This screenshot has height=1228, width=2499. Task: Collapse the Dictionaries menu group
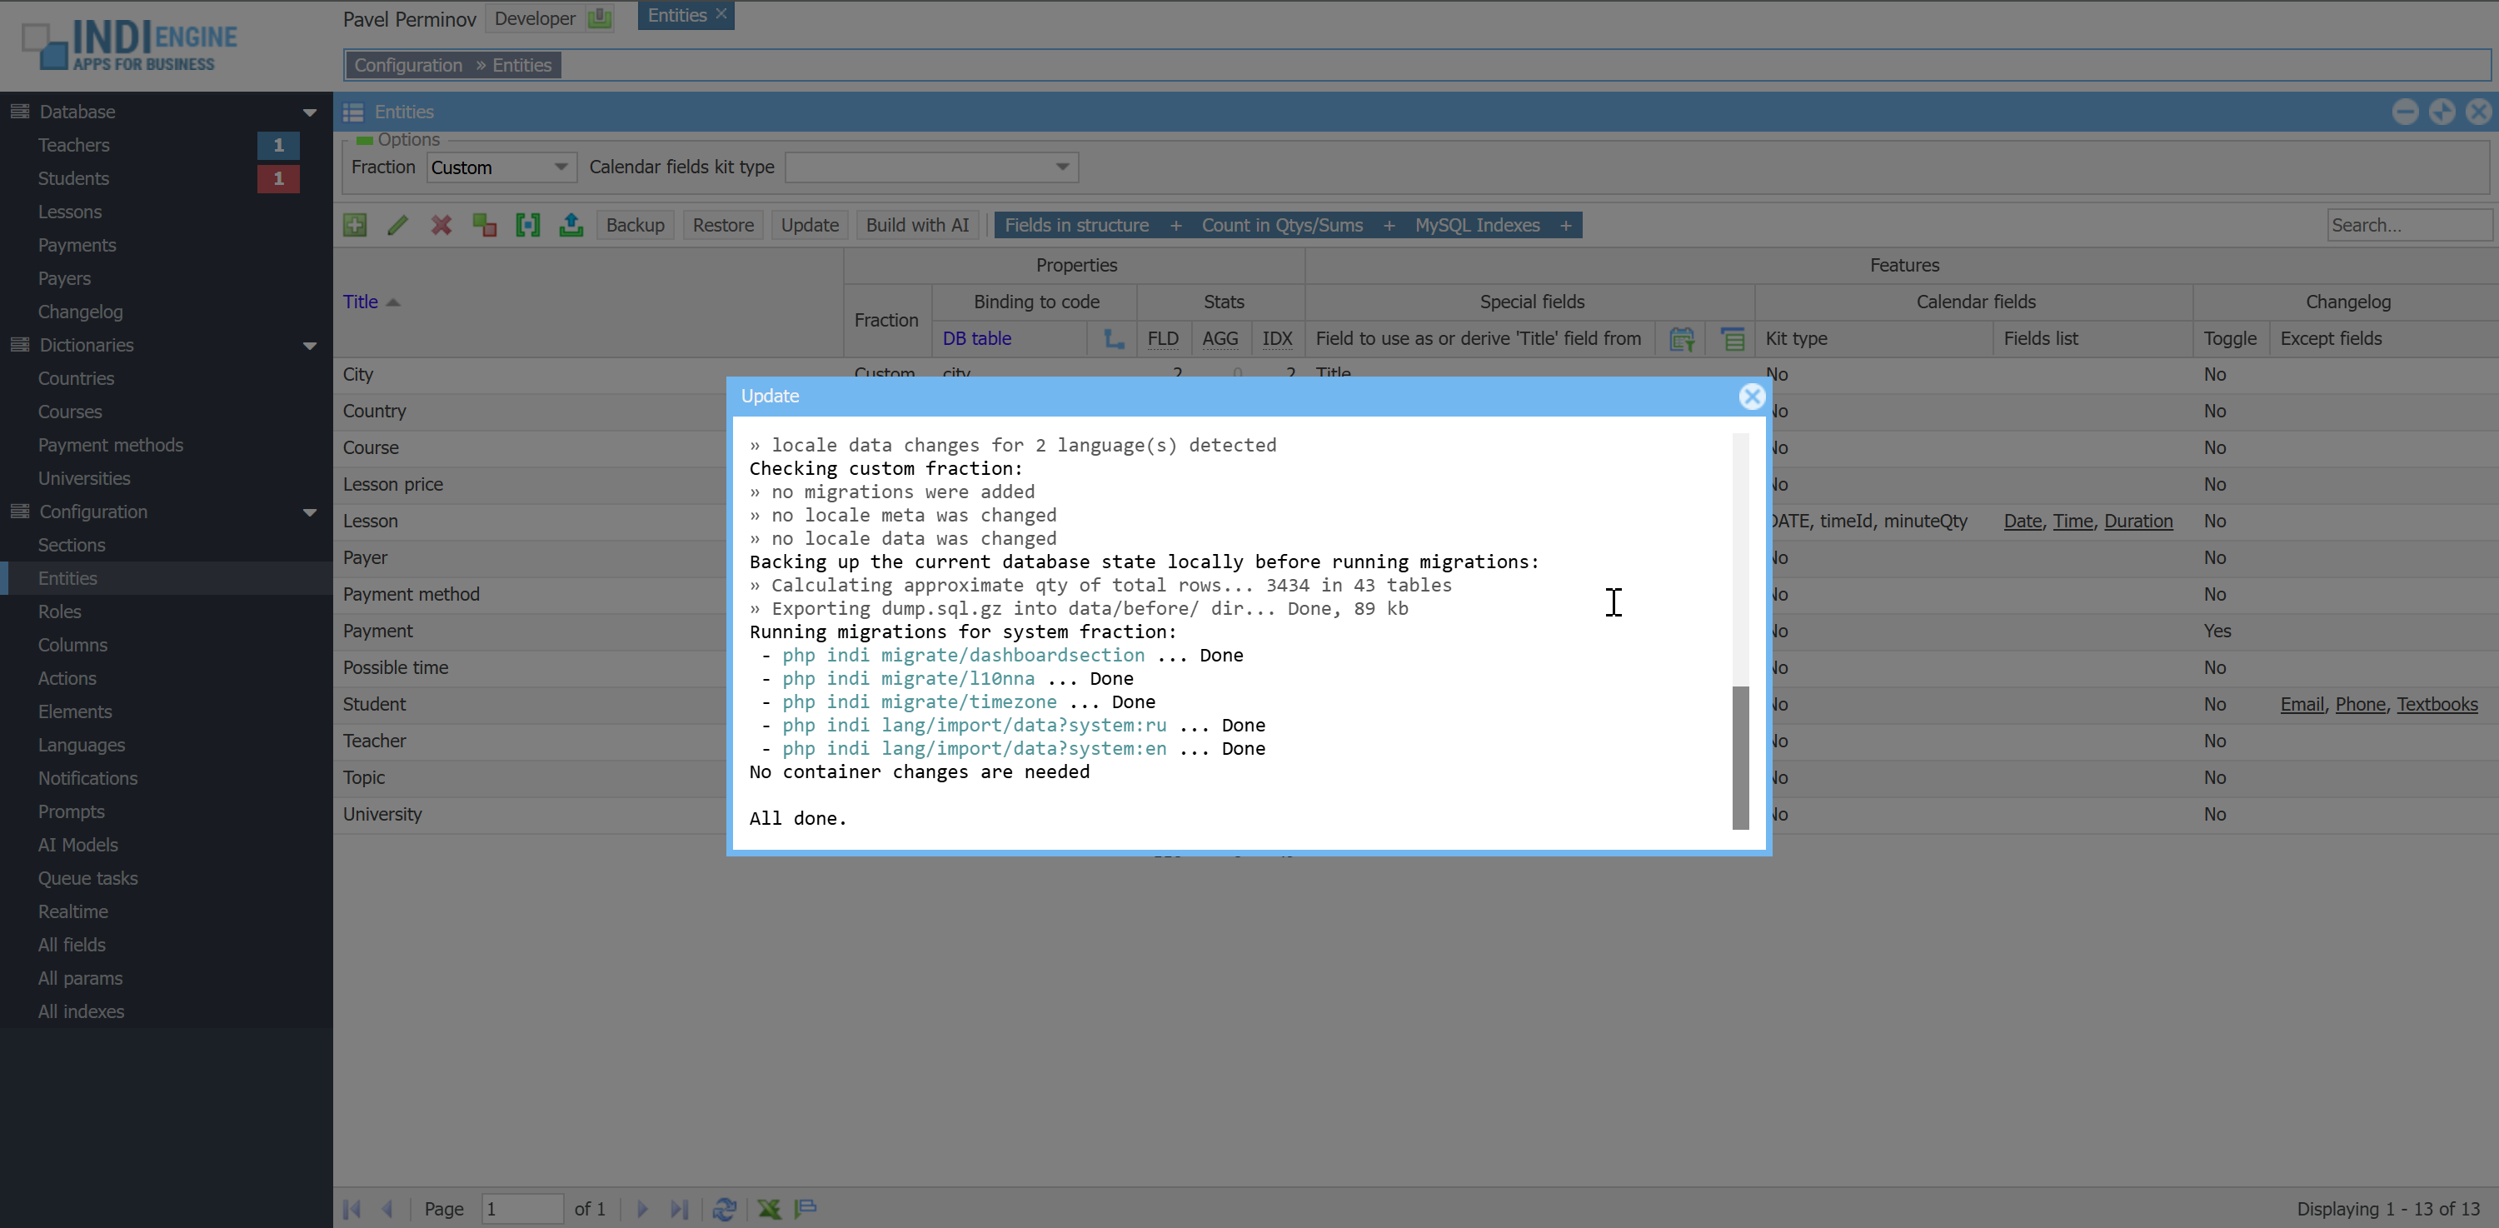pos(310,345)
